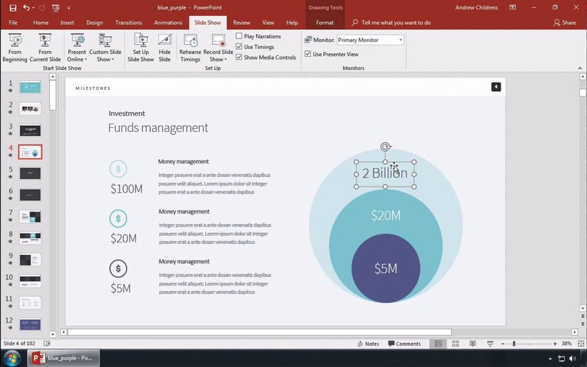Image resolution: width=587 pixels, height=367 pixels.
Task: Open the Present Online dropdown
Action: tap(77, 48)
